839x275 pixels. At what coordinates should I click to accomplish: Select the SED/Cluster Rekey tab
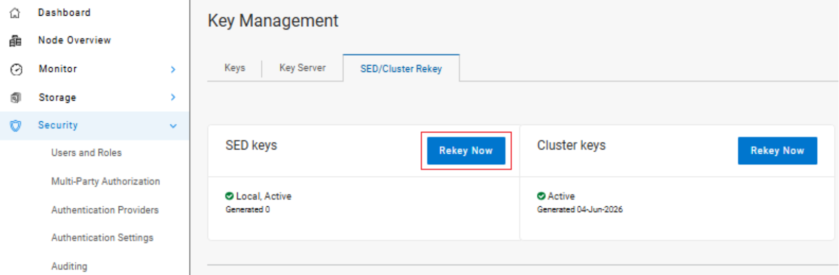click(401, 69)
